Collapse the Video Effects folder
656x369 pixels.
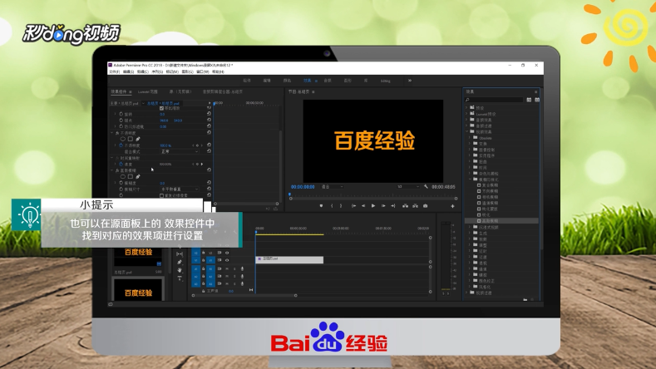[467, 131]
